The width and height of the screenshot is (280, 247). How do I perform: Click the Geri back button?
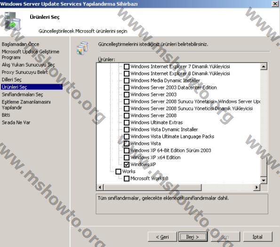coord(162,237)
